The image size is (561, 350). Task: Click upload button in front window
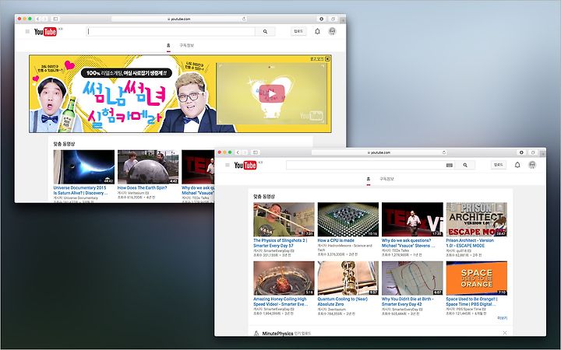[x=499, y=165]
